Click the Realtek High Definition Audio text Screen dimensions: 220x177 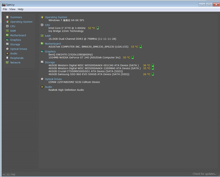66,90
